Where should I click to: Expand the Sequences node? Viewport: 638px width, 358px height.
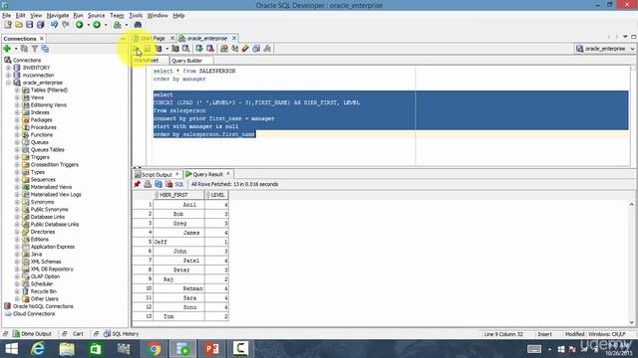[17, 179]
